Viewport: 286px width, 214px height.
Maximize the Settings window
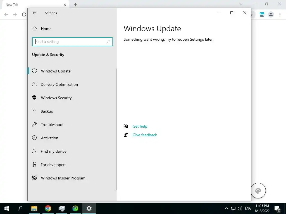coord(232,13)
